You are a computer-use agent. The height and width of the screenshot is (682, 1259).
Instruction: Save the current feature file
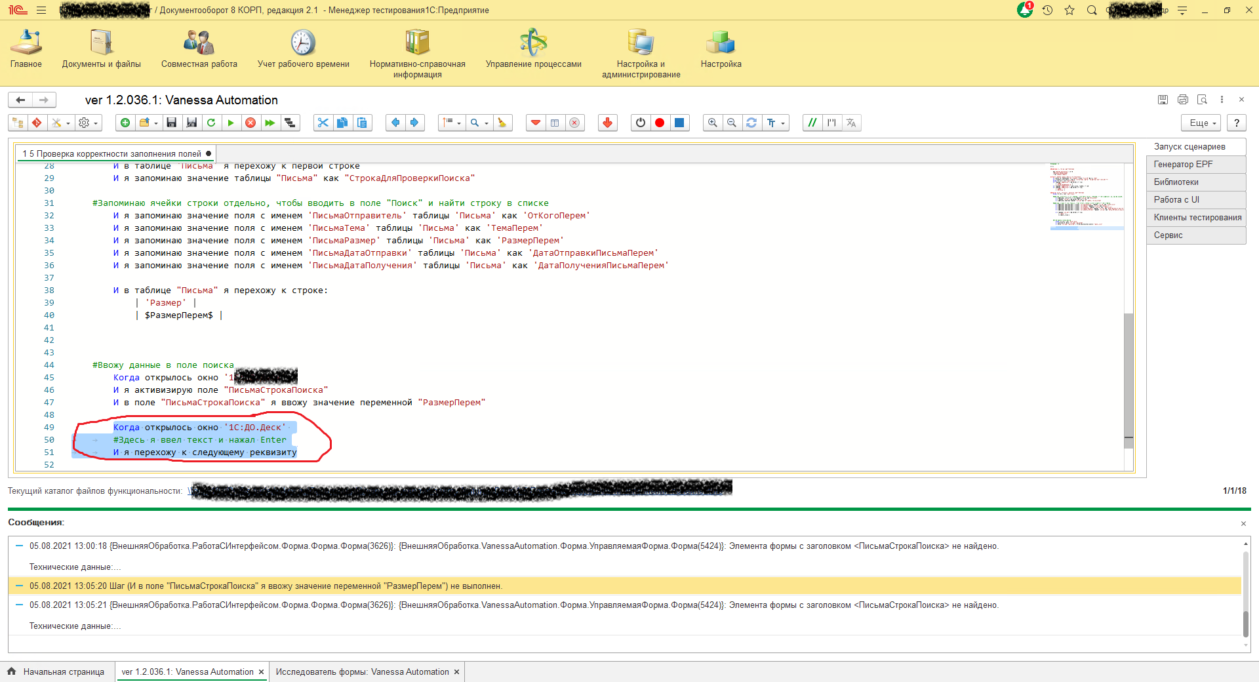(172, 123)
